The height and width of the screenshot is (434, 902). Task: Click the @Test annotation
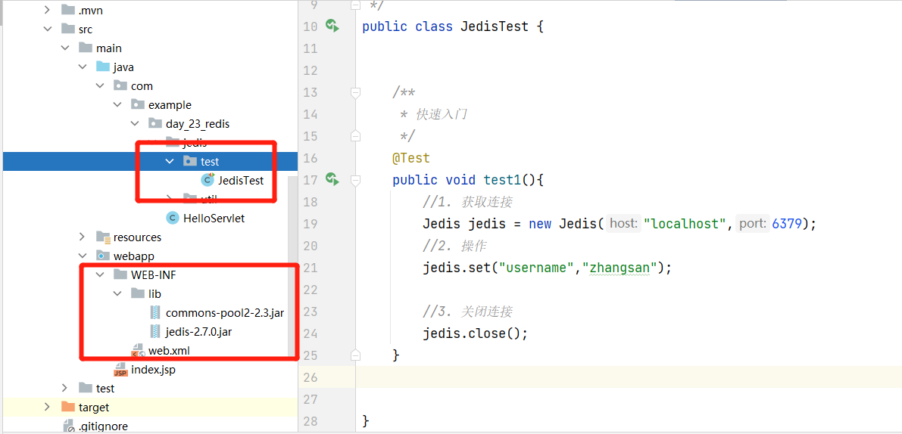pyautogui.click(x=410, y=158)
